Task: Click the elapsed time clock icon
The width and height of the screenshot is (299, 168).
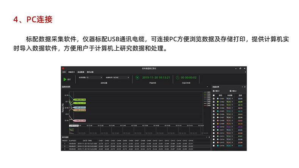Action: 178,78
